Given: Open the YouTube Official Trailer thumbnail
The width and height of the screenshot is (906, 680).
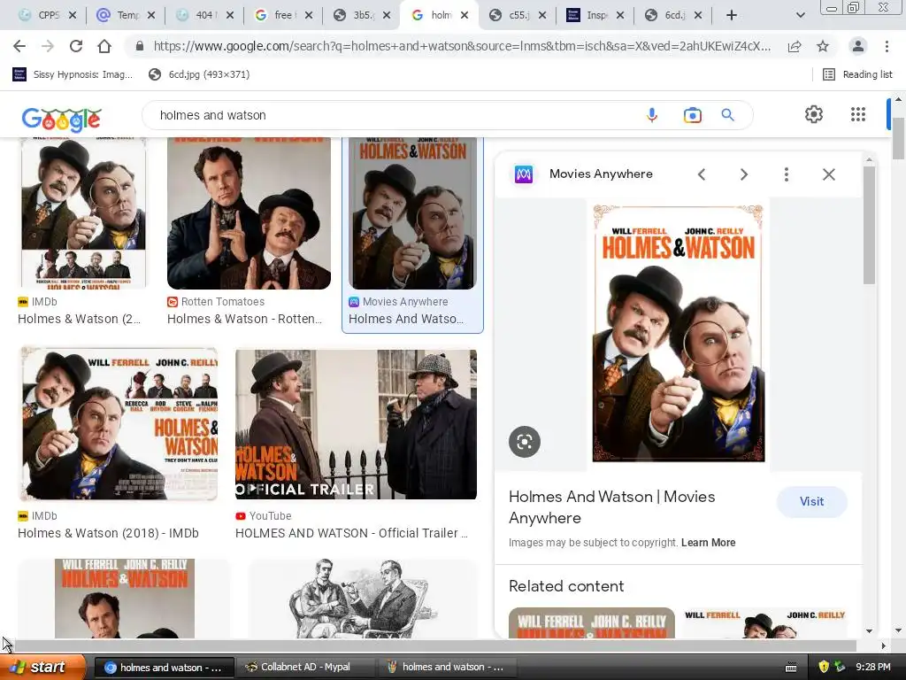Looking at the screenshot, I should click(x=356, y=424).
